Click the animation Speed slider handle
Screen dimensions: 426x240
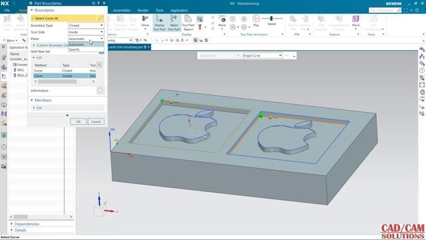pyautogui.click(x=271, y=18)
